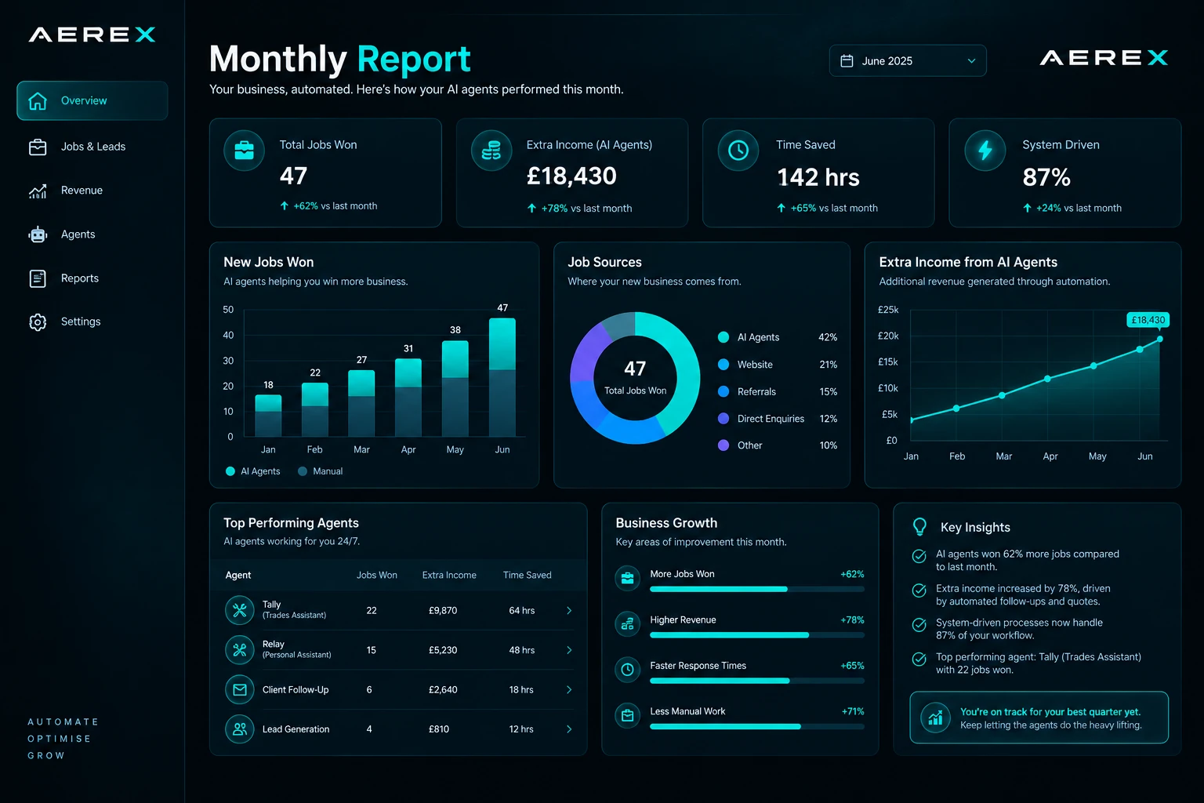Viewport: 1204px width, 803px height.
Task: Click the Higher Revenue progress bar
Action: (757, 635)
